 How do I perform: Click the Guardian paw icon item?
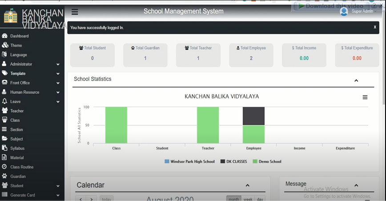5,177
